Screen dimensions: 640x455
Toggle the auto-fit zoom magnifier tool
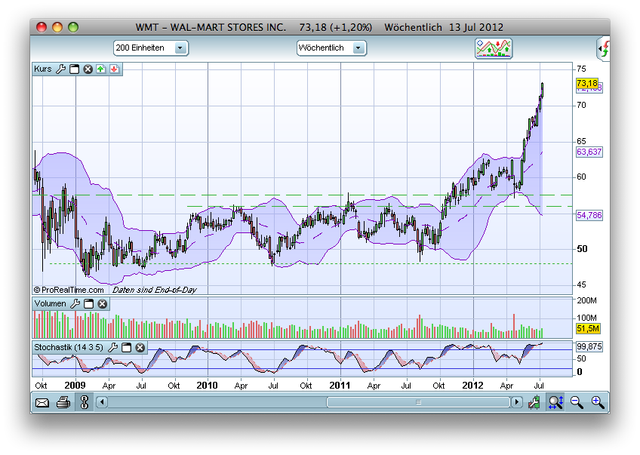coord(556,402)
